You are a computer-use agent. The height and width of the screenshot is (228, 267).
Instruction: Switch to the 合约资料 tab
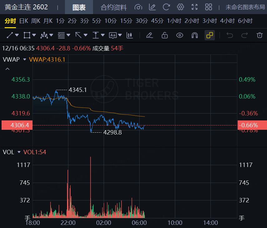[114, 7]
